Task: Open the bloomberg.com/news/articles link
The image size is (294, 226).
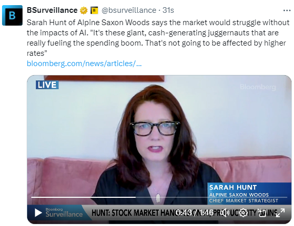Action: 84,64
